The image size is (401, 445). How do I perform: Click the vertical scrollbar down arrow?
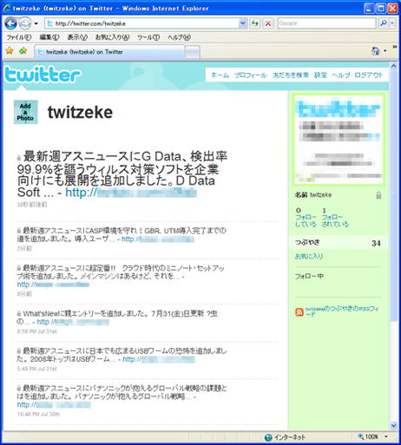click(394, 426)
